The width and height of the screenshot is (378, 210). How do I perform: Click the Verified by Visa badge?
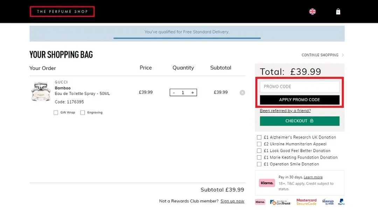(x=328, y=202)
